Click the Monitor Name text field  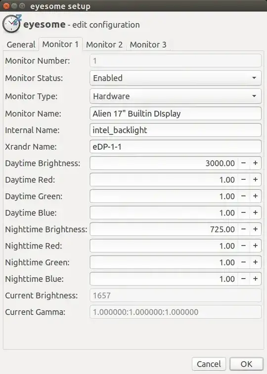(x=176, y=114)
